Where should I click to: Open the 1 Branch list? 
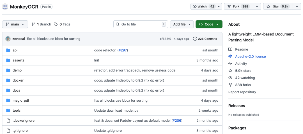pyautogui.click(x=41, y=24)
